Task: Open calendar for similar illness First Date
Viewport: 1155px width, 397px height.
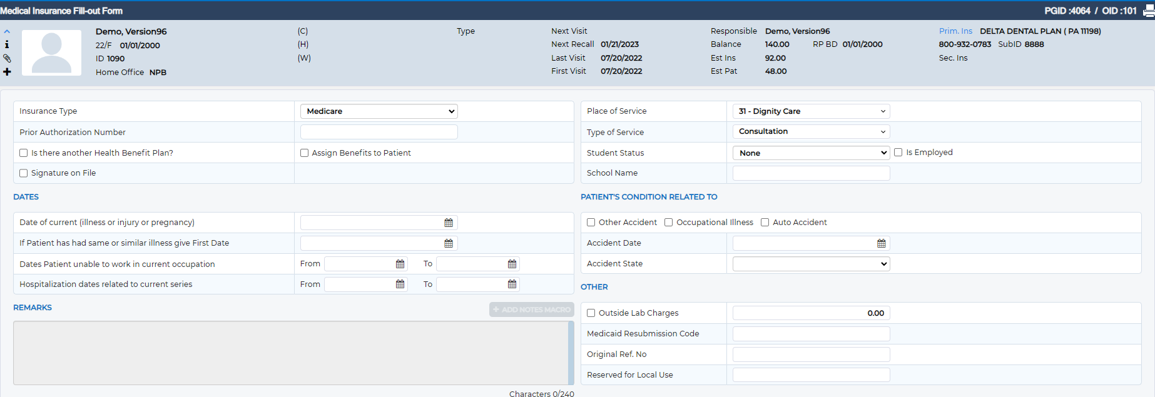Action: click(x=449, y=243)
